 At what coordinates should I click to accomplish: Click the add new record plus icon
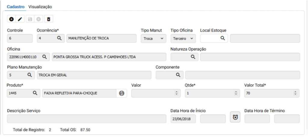pos(11,19)
